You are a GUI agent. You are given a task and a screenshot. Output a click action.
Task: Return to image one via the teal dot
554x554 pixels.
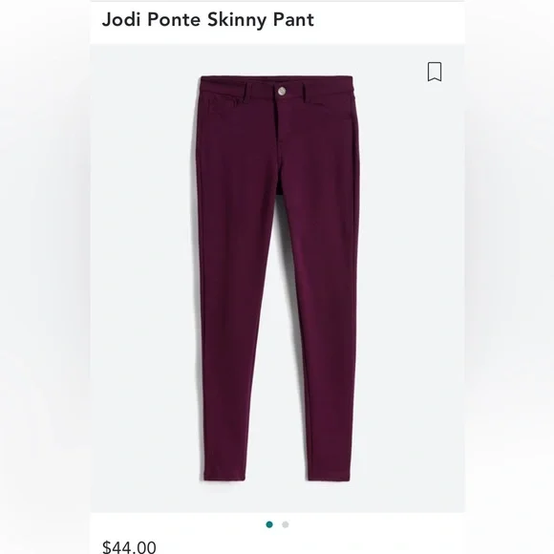click(x=269, y=524)
